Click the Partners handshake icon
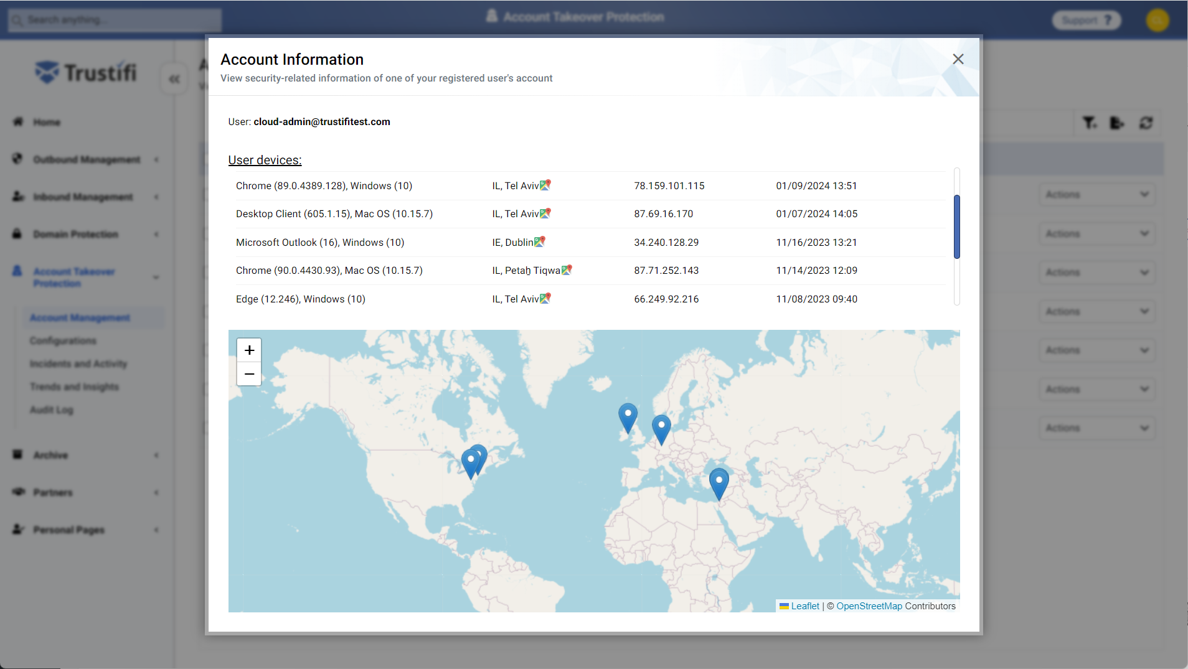 click(19, 492)
